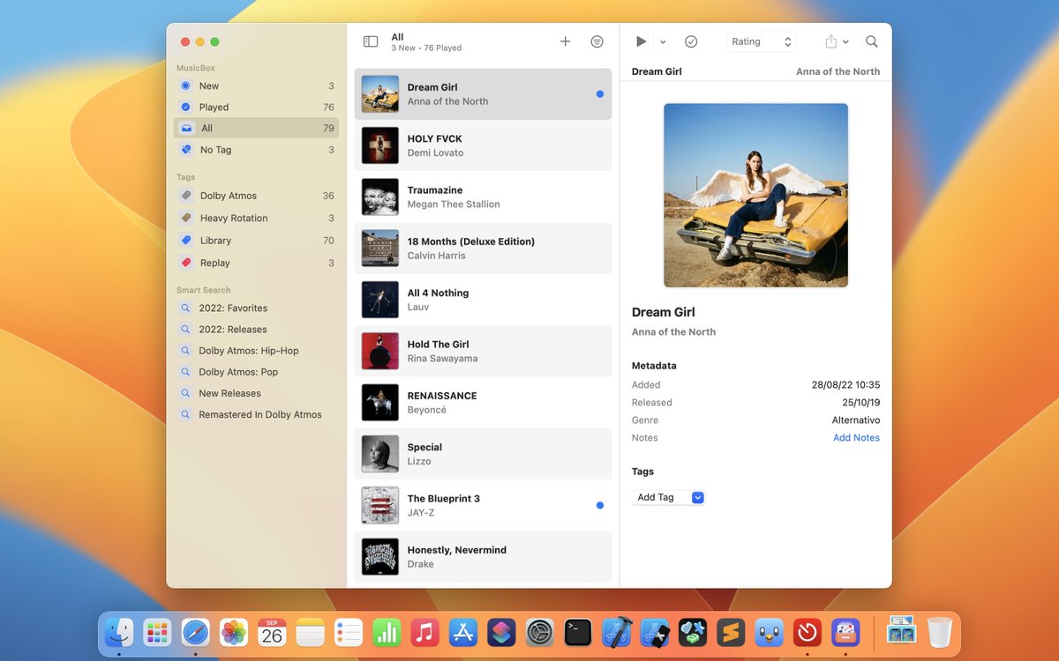The width and height of the screenshot is (1059, 661).
Task: Click The Blueprint 3 unplayed blue dot
Action: pos(600,505)
